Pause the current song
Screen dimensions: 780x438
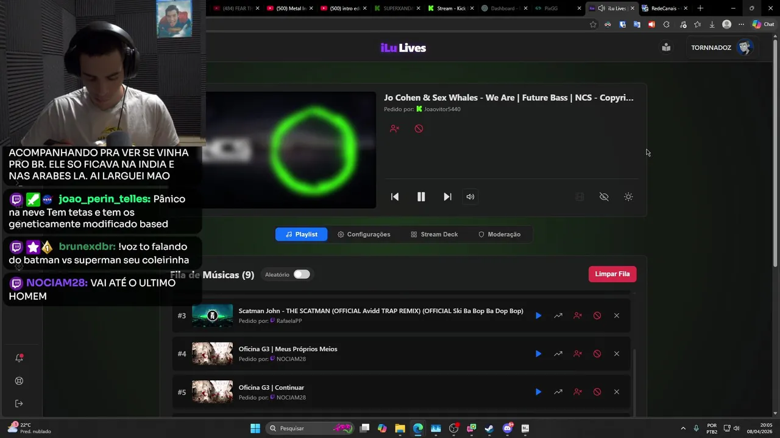pos(421,196)
